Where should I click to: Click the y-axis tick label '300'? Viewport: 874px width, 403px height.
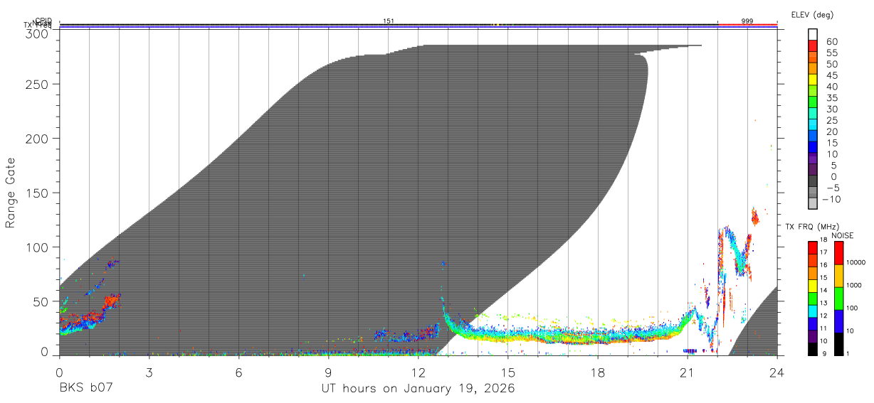point(36,33)
